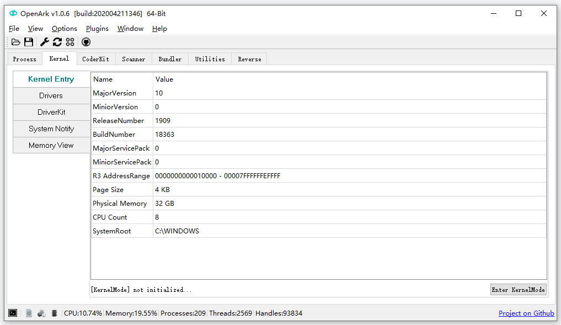Select the Kernel tab
The width and height of the screenshot is (561, 325).
[60, 58]
